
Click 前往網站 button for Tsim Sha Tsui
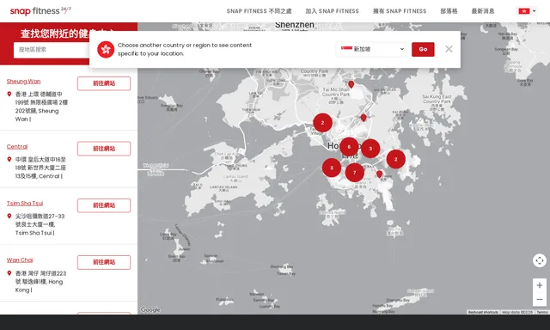click(104, 205)
